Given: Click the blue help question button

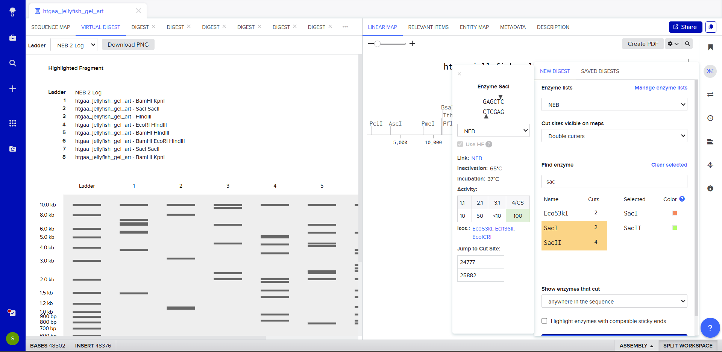Looking at the screenshot, I should click(x=710, y=328).
